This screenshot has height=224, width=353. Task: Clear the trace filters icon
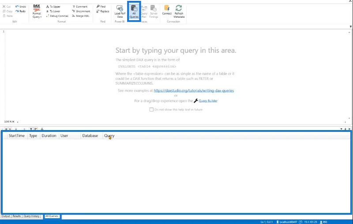pos(36,129)
